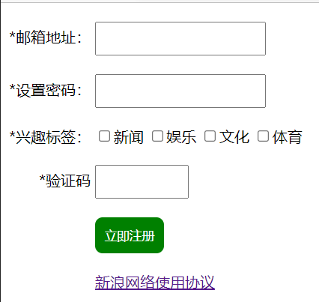Click the asterisk before 邮箱地址
This screenshot has height=302, width=319.
[13, 35]
